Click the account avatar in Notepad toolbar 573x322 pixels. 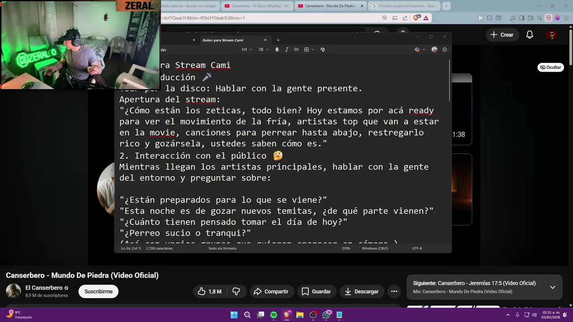coord(434,50)
